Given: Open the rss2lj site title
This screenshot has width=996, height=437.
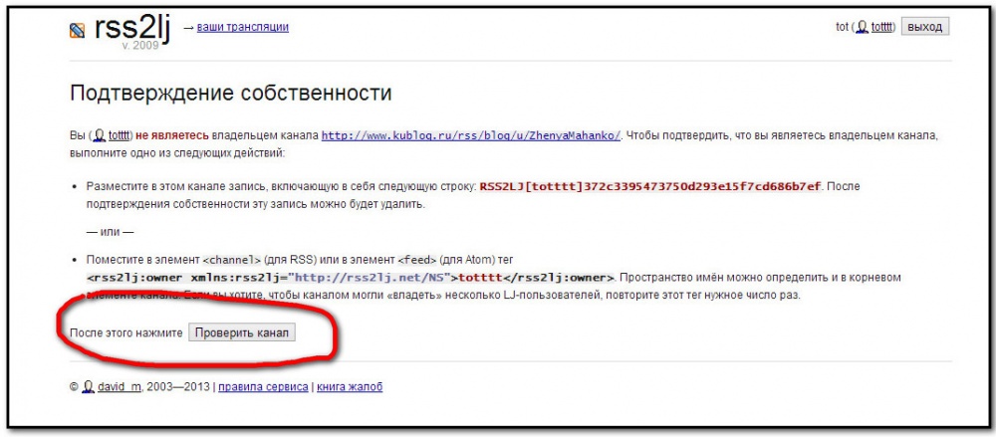Looking at the screenshot, I should (x=132, y=28).
